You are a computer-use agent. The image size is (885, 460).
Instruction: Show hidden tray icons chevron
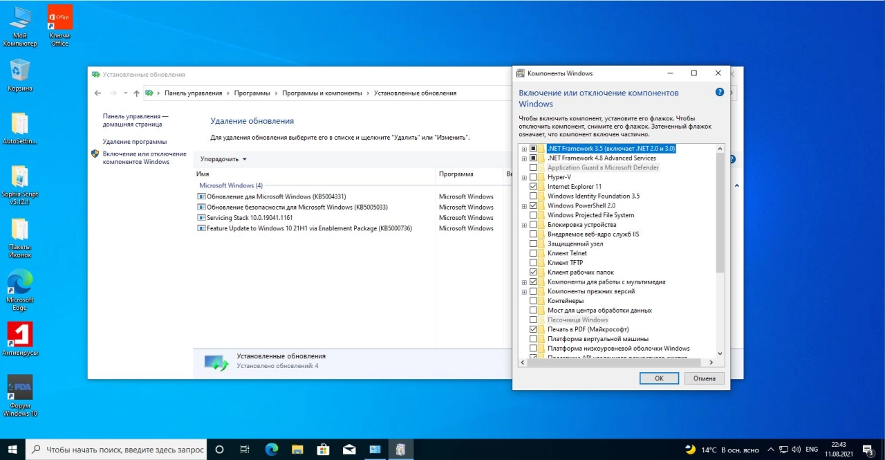[771, 450]
